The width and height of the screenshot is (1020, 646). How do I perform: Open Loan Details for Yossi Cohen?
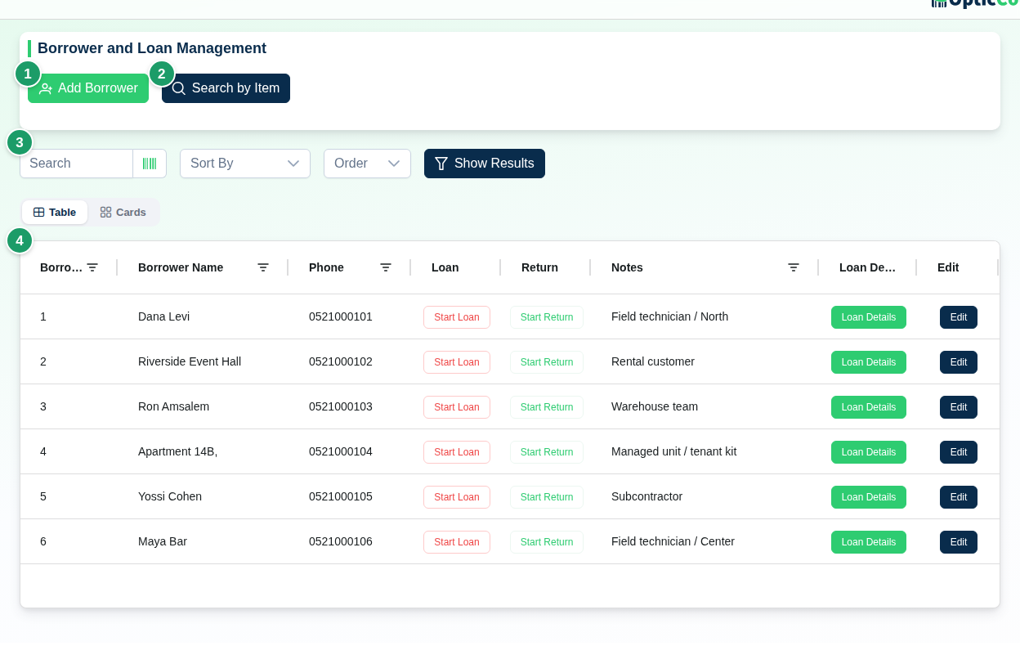(869, 497)
